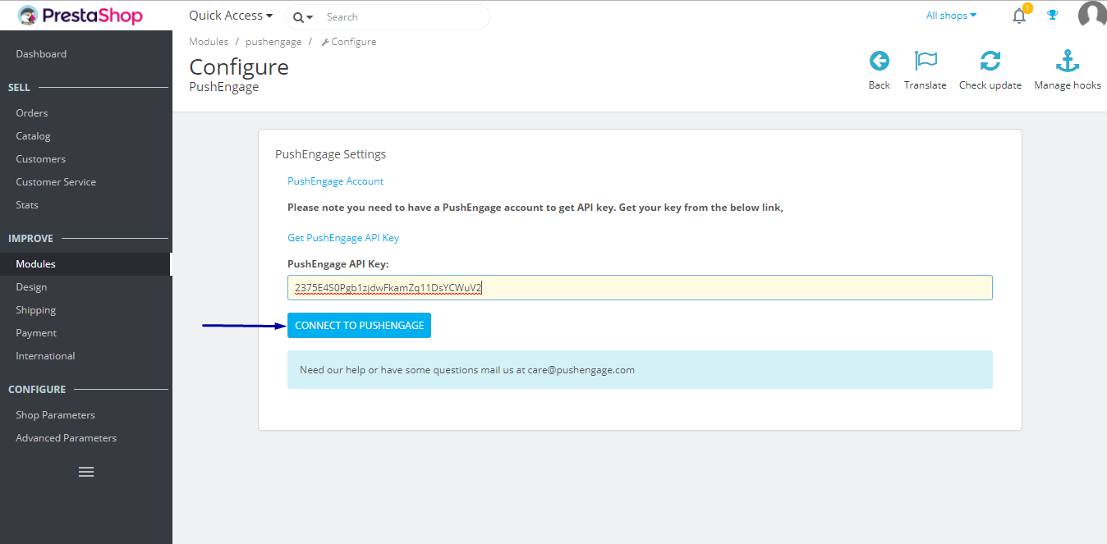This screenshot has width=1107, height=544.
Task: Click the PrestaShop logo
Action: pyautogui.click(x=78, y=15)
